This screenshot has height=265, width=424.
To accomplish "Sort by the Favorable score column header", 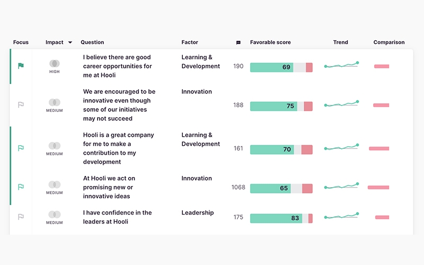I will pyautogui.click(x=270, y=42).
